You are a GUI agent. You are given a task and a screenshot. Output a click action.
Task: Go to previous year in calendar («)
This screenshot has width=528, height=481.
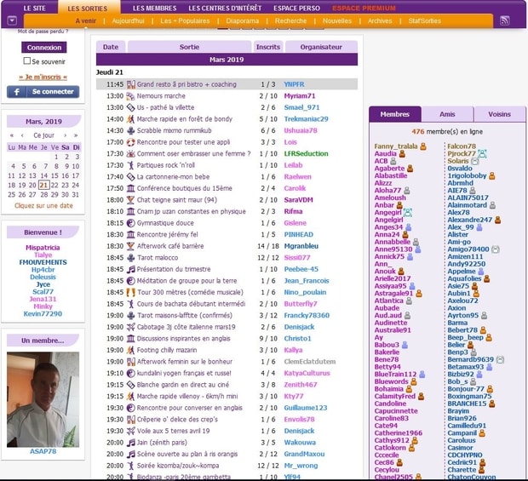click(12, 135)
